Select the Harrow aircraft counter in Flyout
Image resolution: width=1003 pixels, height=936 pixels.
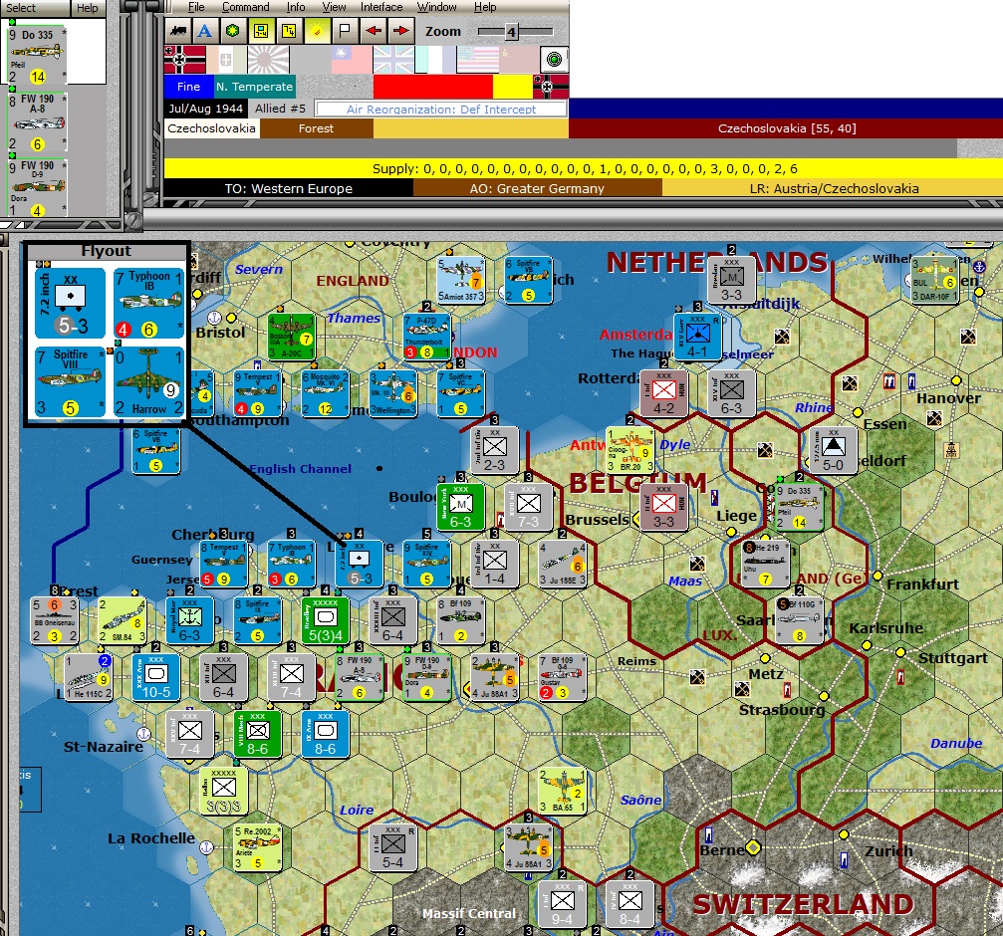tap(148, 382)
